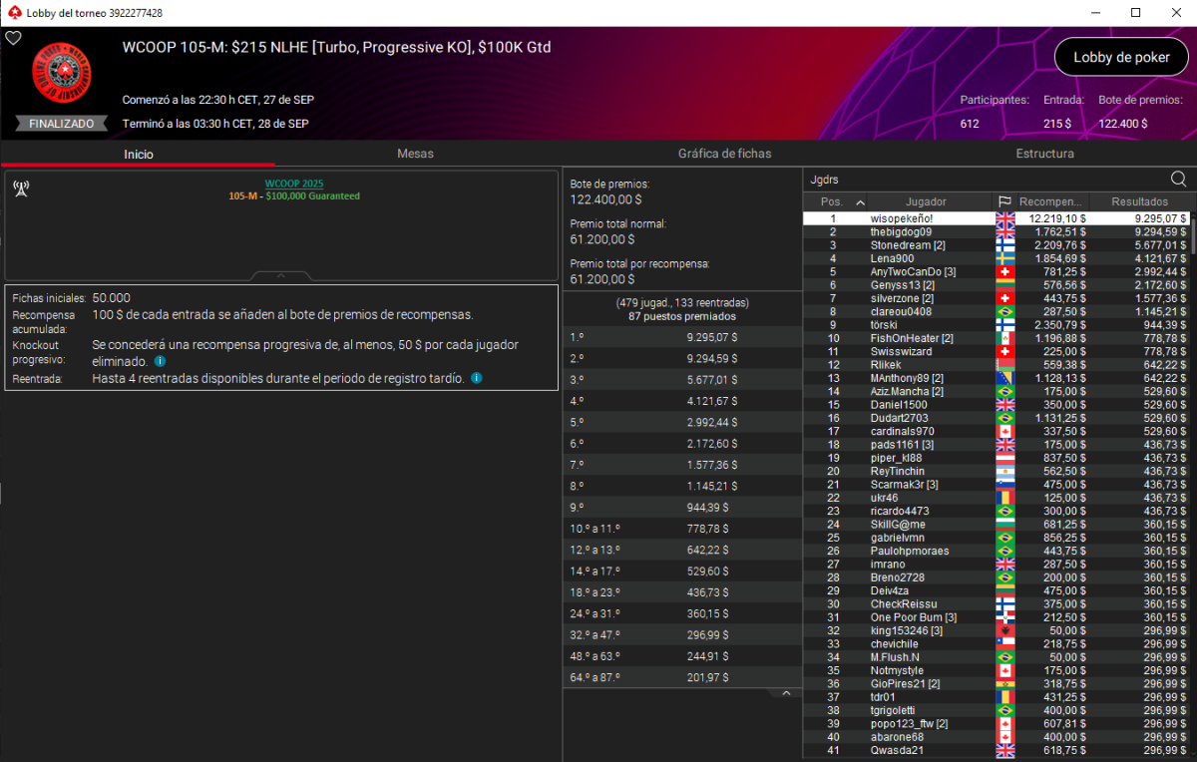Screen dimensions: 1197x762
Task: Select player row Rlikek
Action: click(997, 365)
